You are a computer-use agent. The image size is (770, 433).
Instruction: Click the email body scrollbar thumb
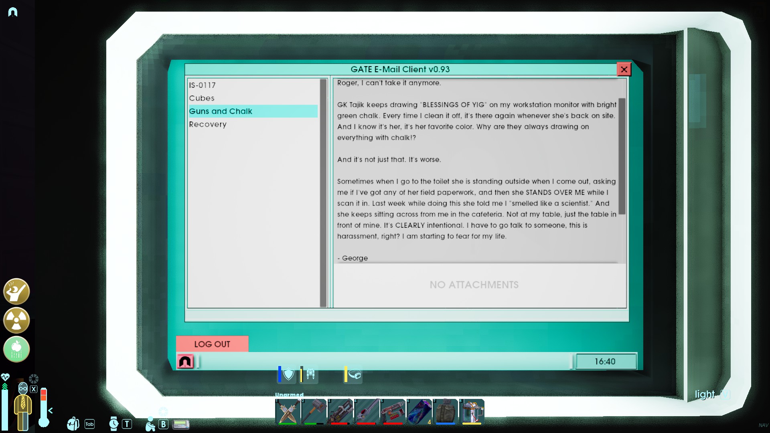(x=622, y=156)
